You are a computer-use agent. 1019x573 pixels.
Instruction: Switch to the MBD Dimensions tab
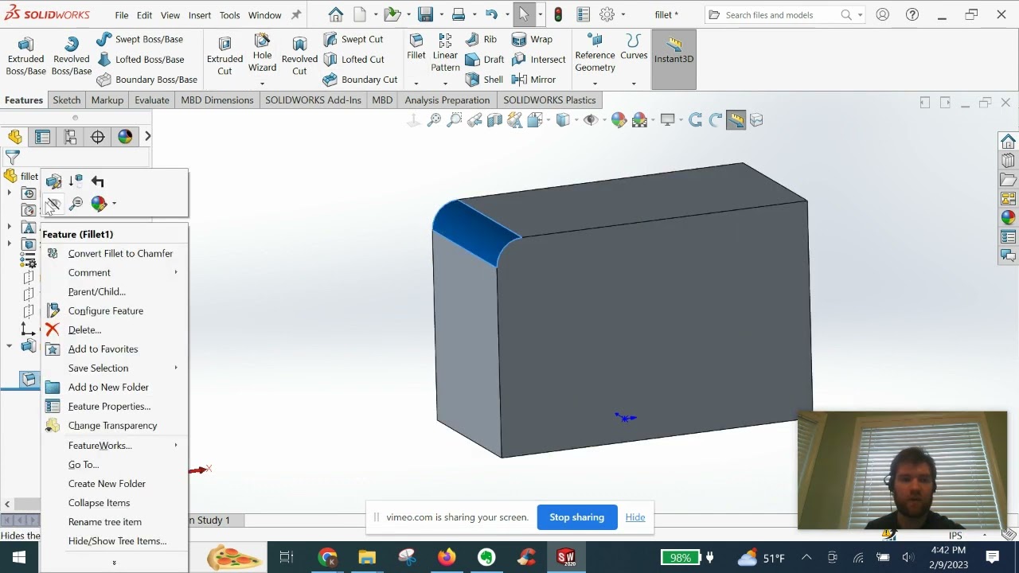(217, 100)
